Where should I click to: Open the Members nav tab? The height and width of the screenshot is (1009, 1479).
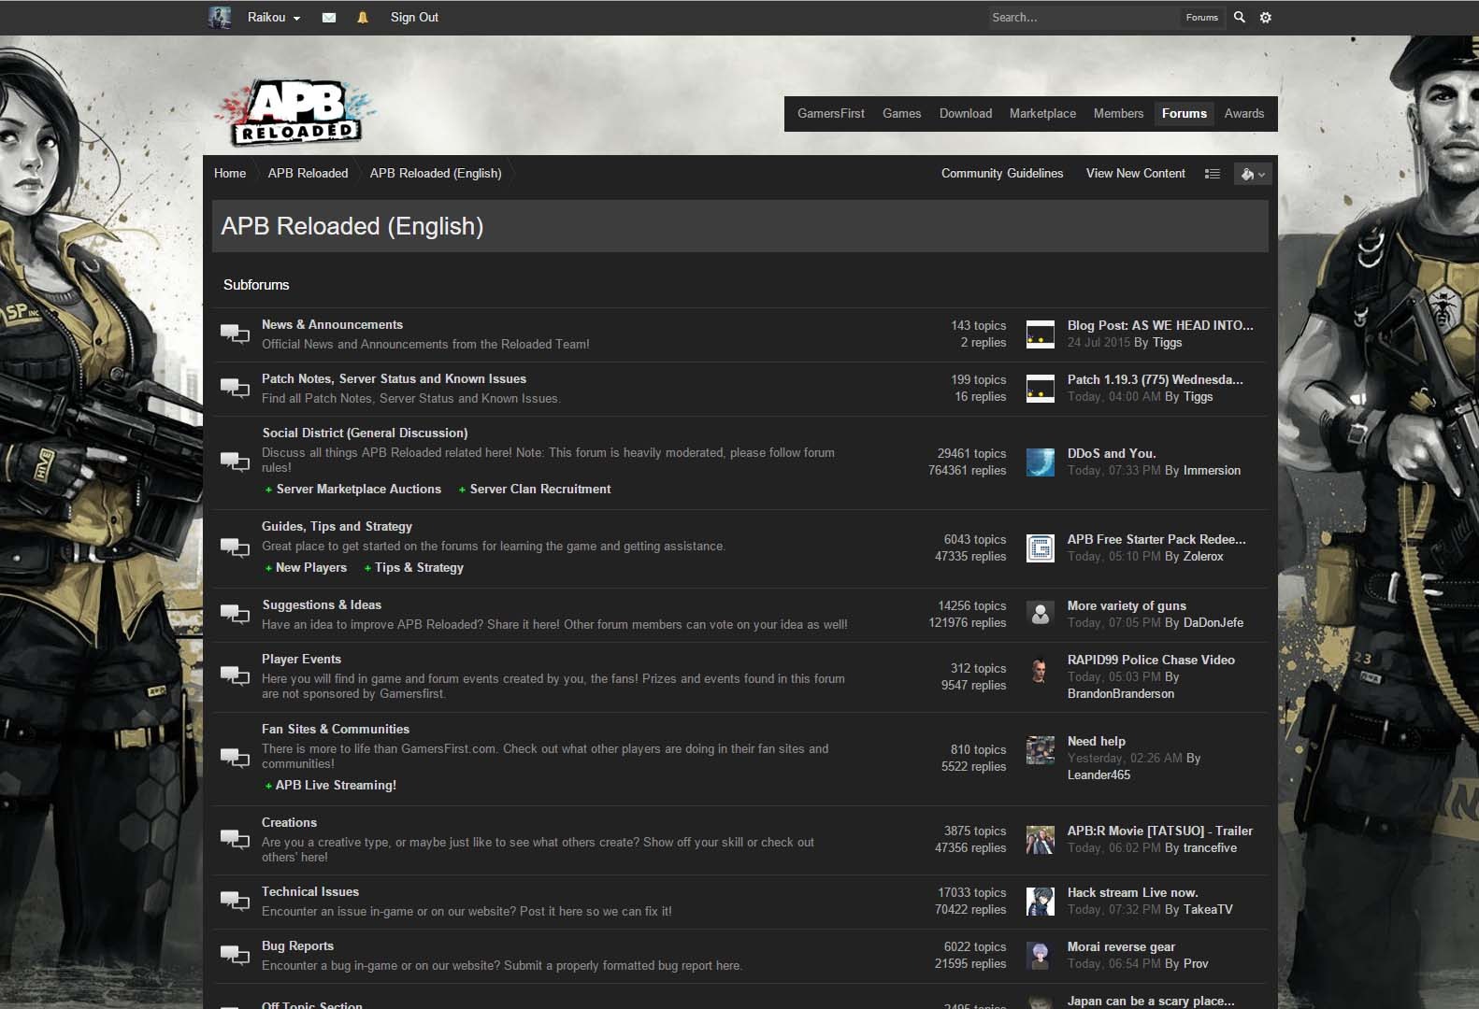click(1118, 114)
